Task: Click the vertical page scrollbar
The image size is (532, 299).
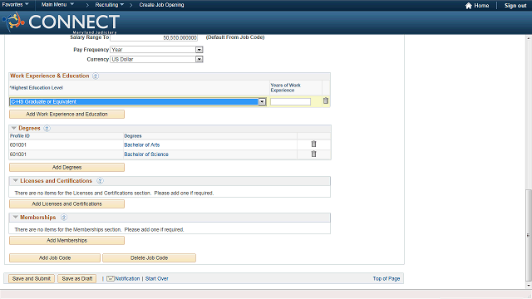Action: [x=529, y=234]
